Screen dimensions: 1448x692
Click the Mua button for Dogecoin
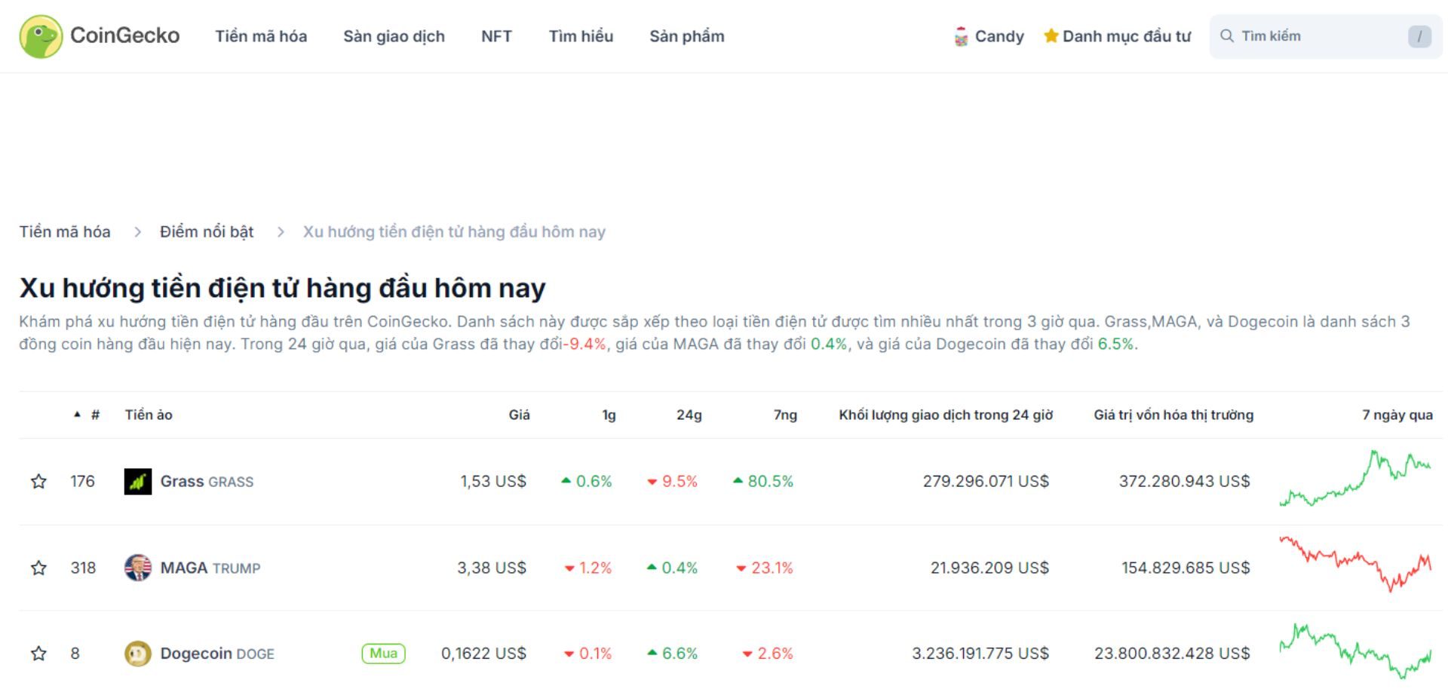383,654
